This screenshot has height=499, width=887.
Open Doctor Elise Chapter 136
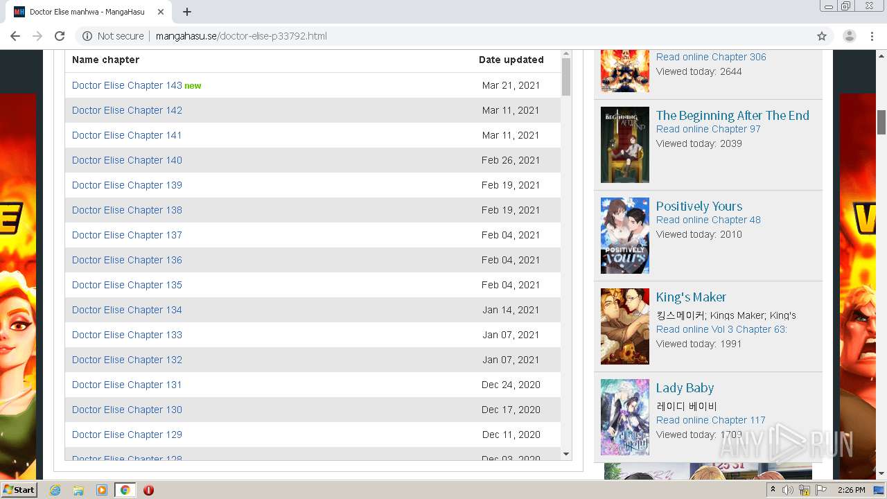[x=127, y=260]
